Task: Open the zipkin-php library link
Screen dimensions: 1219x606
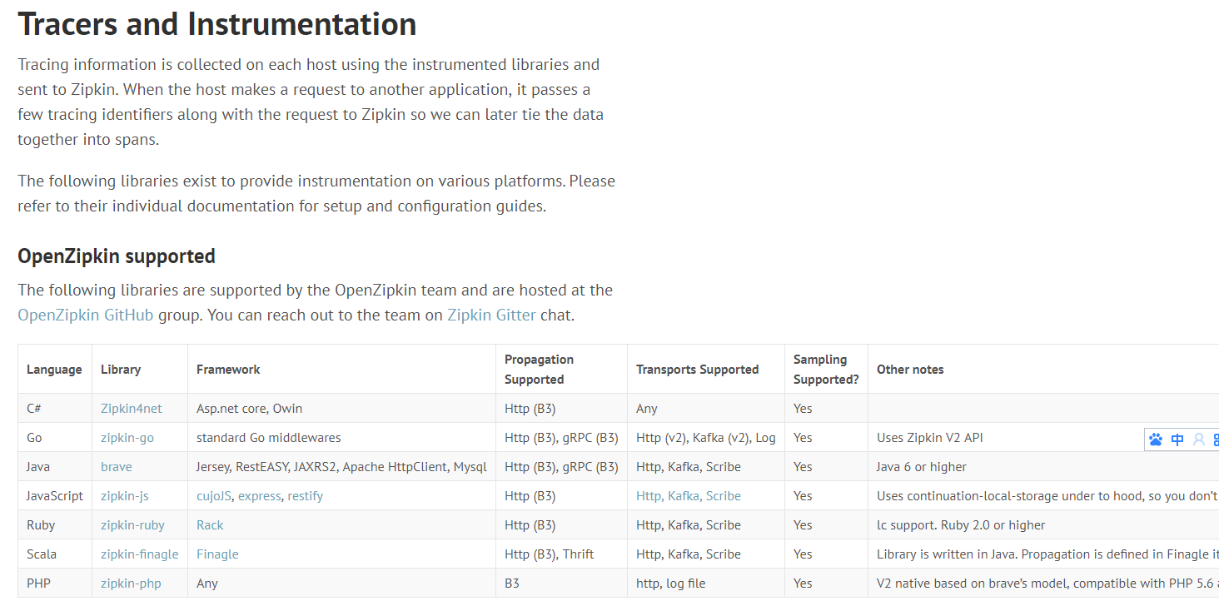Action: tap(131, 584)
